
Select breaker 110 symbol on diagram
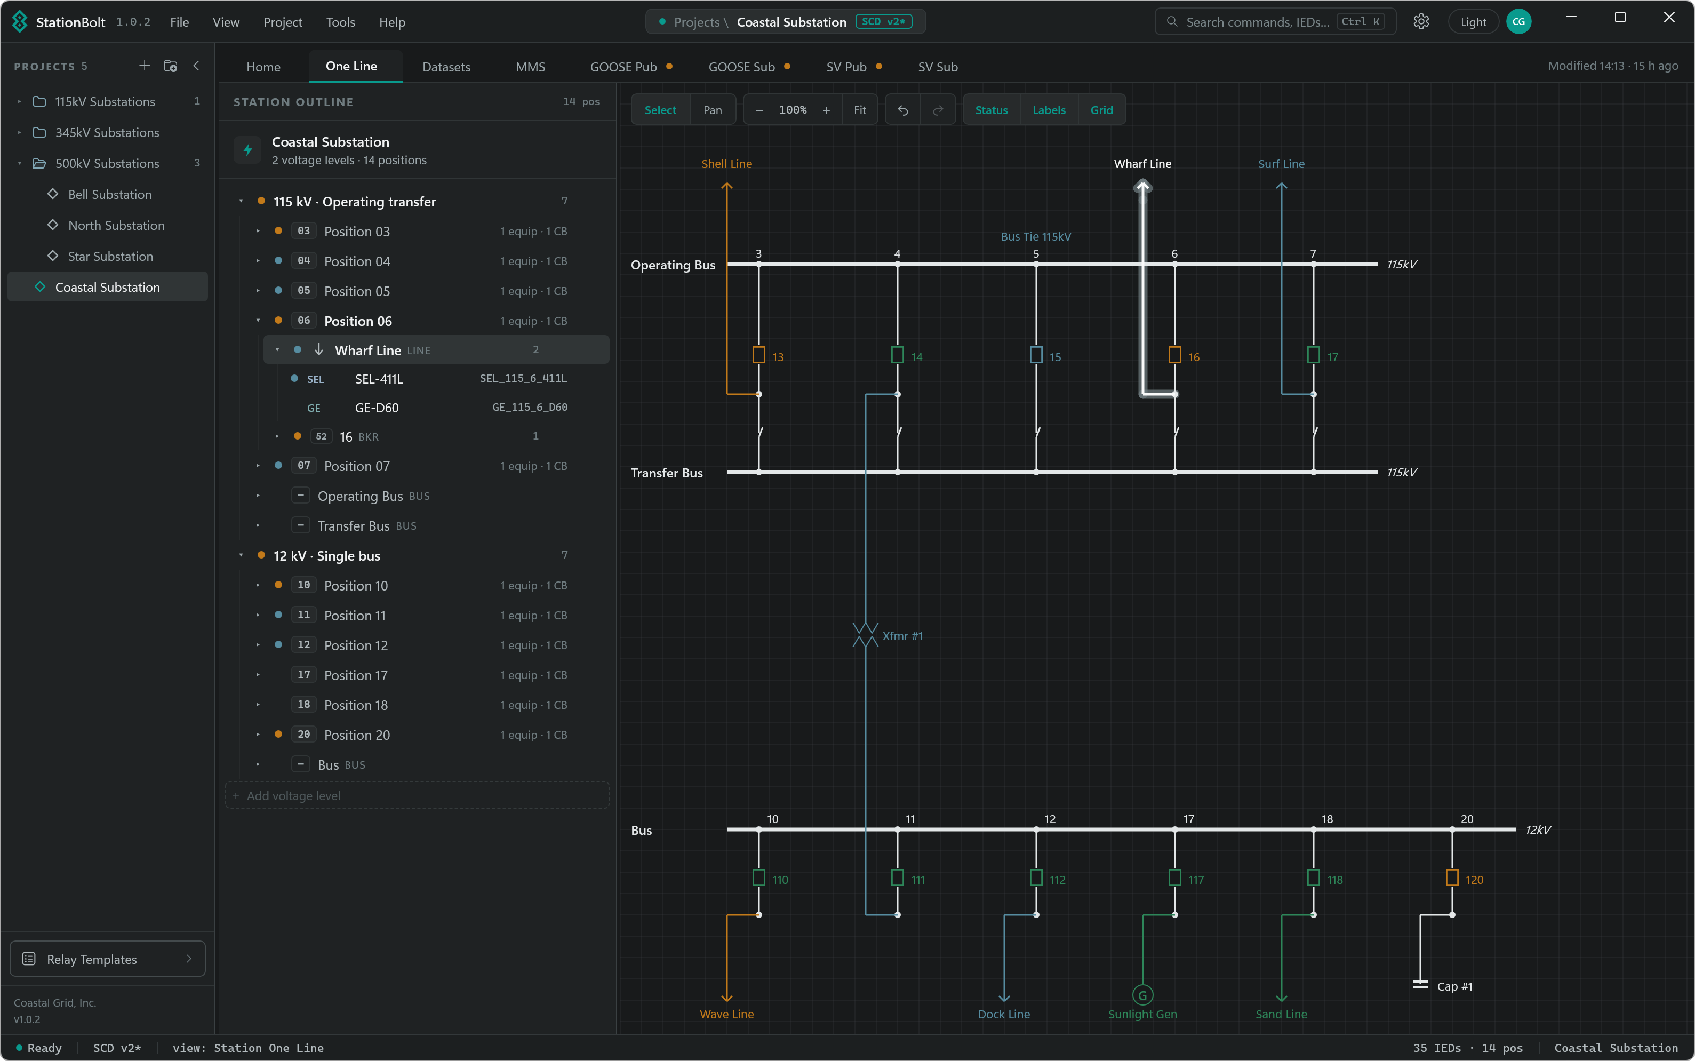758,878
